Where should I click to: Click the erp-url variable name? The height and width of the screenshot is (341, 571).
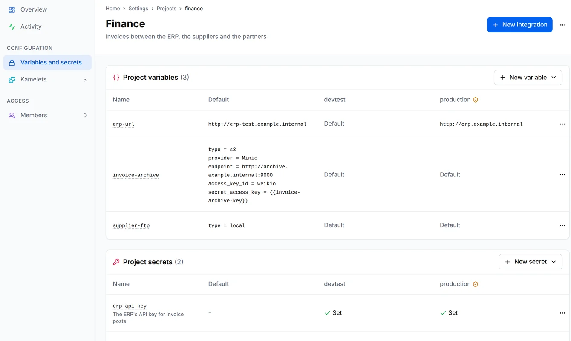click(124, 124)
